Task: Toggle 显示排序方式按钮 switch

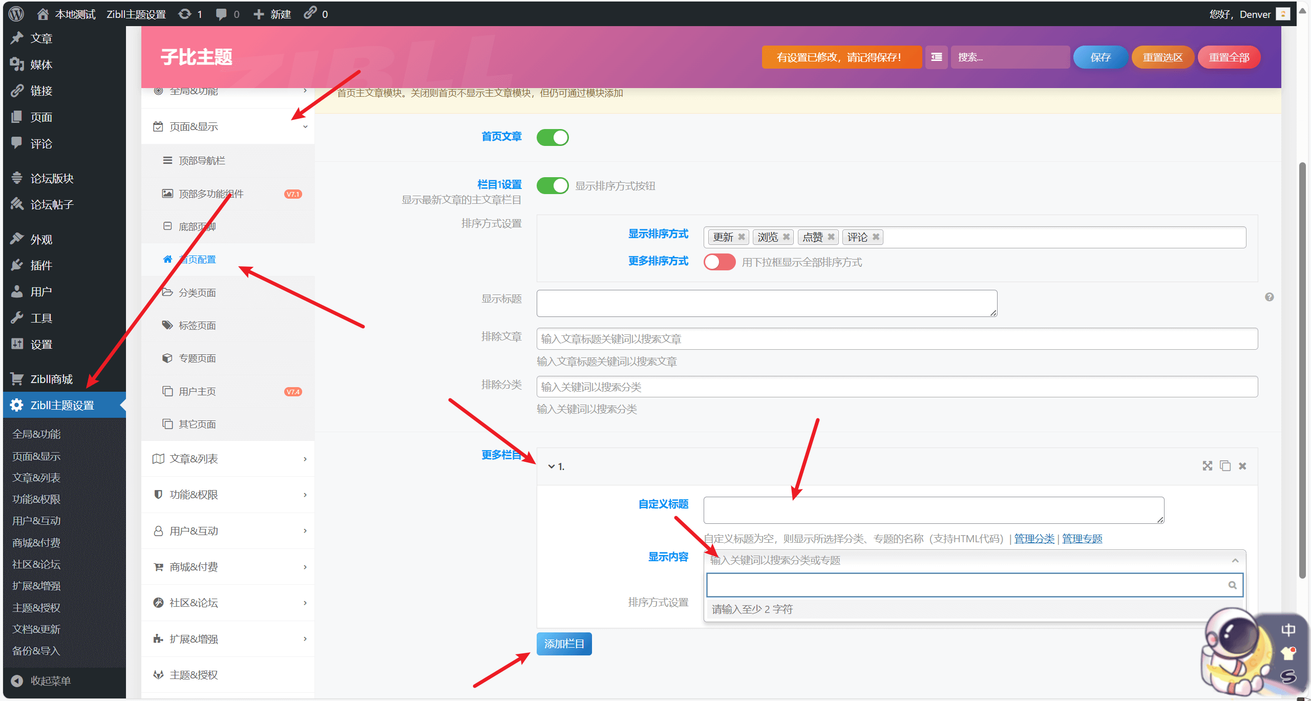Action: click(553, 185)
